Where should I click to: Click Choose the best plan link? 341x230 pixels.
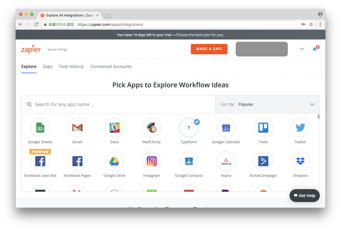pos(200,35)
